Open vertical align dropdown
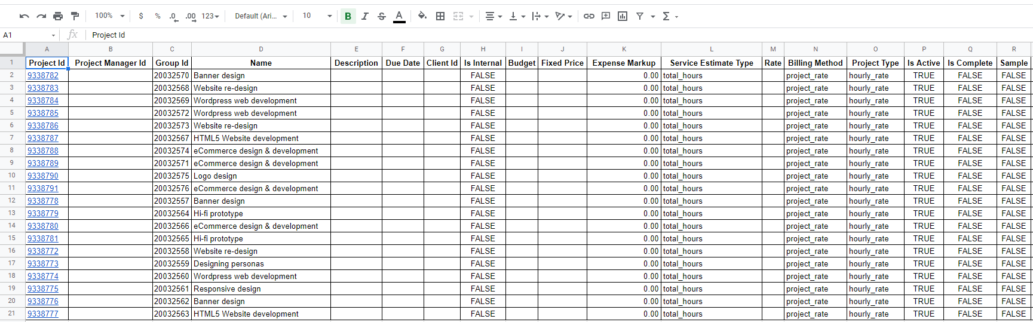Screen dimensions: 1033x322 (517, 16)
